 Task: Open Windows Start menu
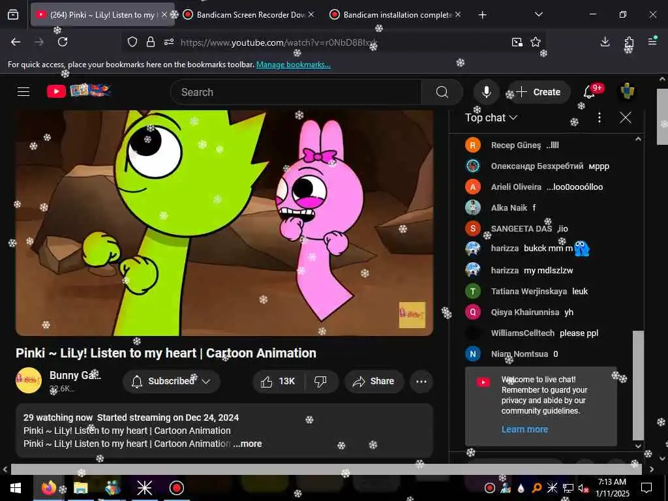coord(16,488)
